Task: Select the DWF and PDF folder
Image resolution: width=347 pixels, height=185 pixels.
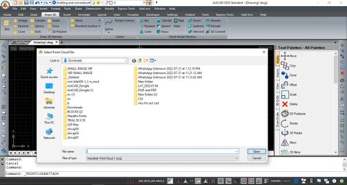Action: (x=145, y=90)
